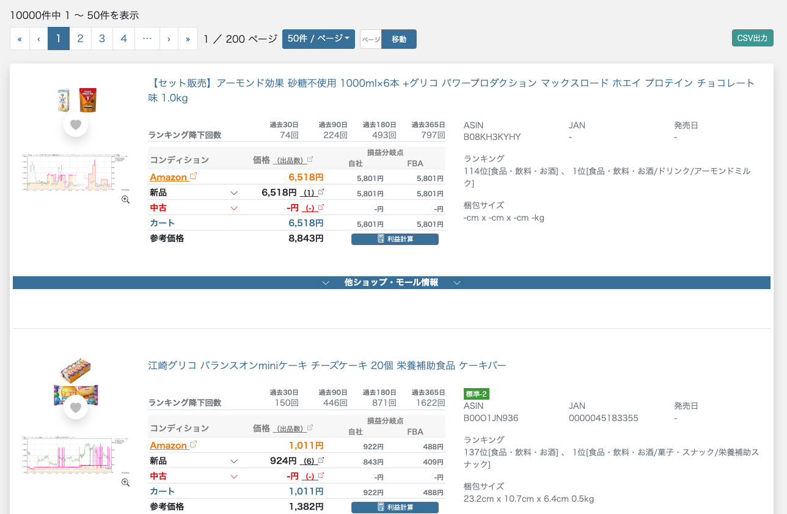Click 梱包サイズ 23.2cm x 10.7cm text
Image resolution: width=787 pixels, height=514 pixels.
tap(529, 499)
